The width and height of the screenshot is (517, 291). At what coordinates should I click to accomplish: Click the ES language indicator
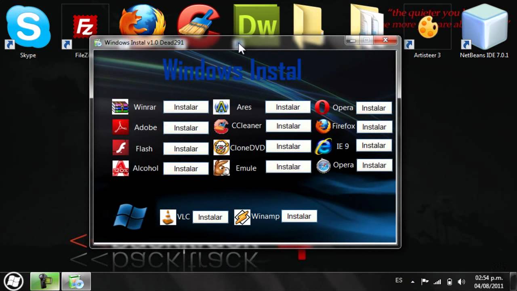(399, 280)
